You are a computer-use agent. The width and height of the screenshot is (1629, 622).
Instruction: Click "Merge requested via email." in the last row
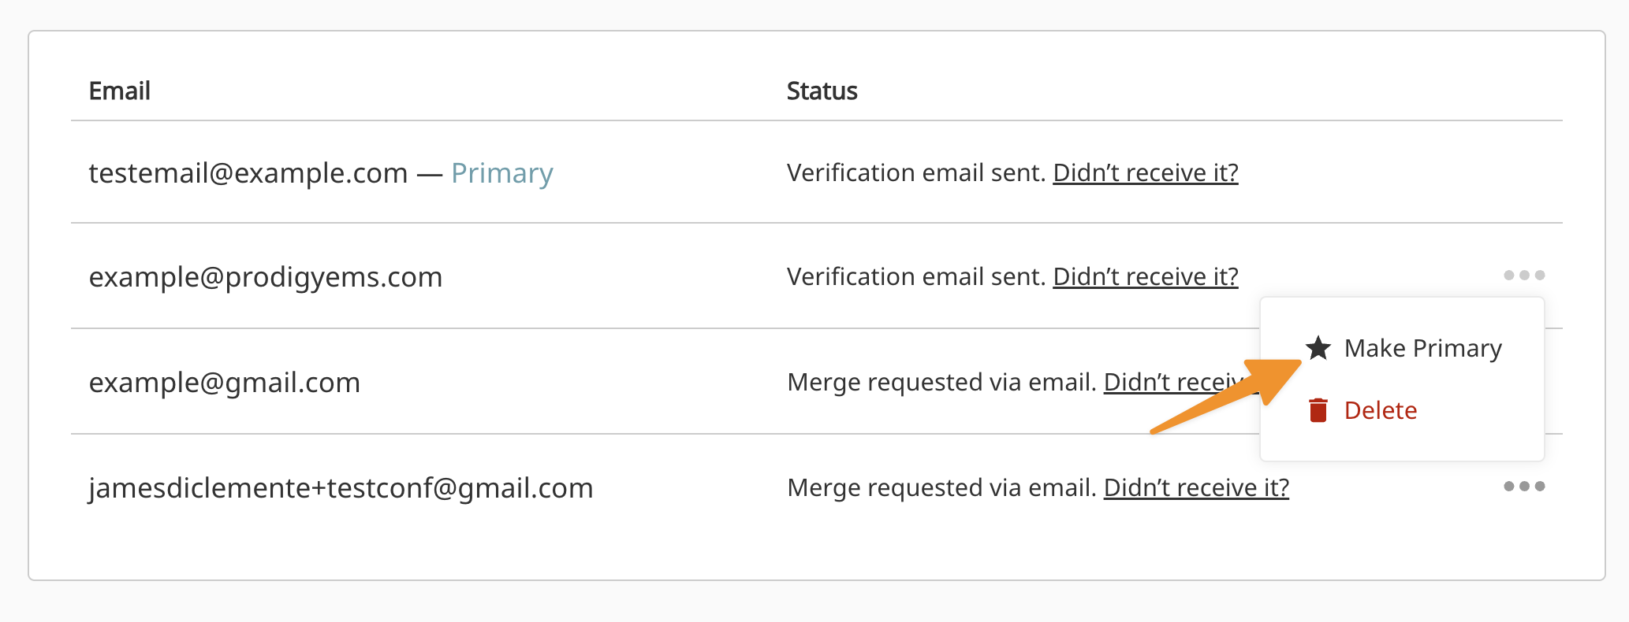click(941, 487)
